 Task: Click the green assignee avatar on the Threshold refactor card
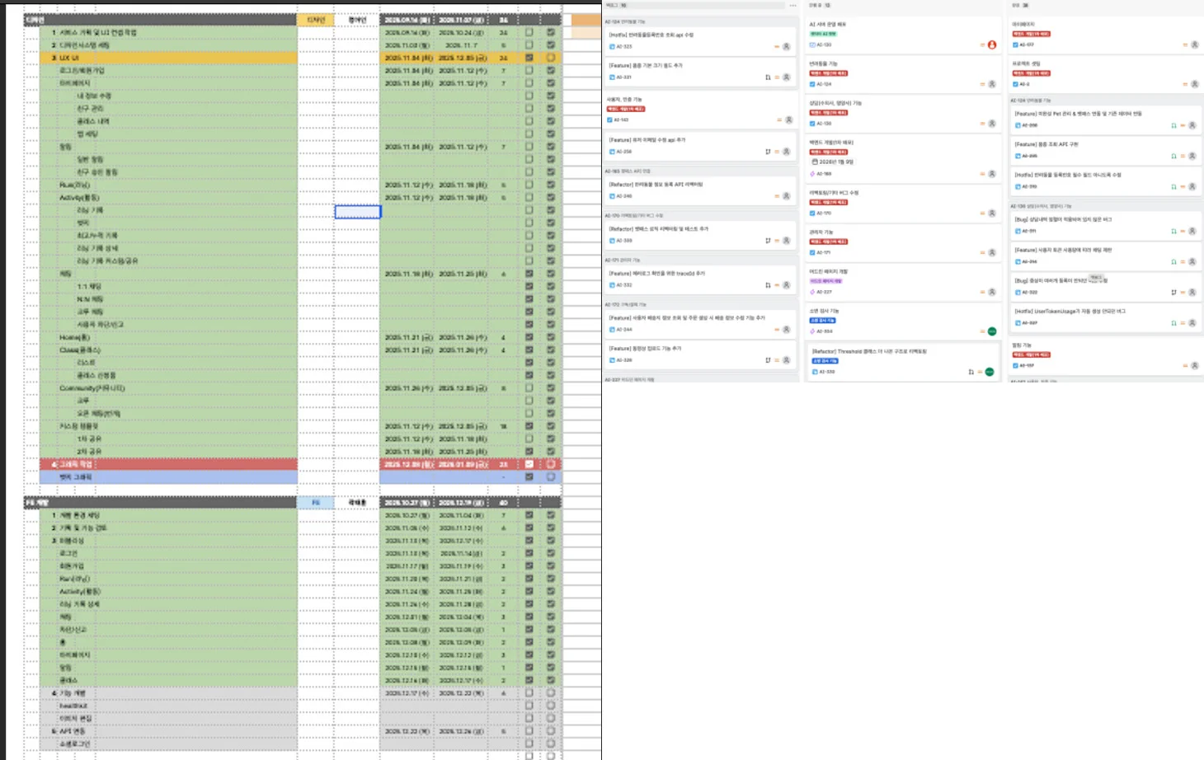[x=990, y=372]
